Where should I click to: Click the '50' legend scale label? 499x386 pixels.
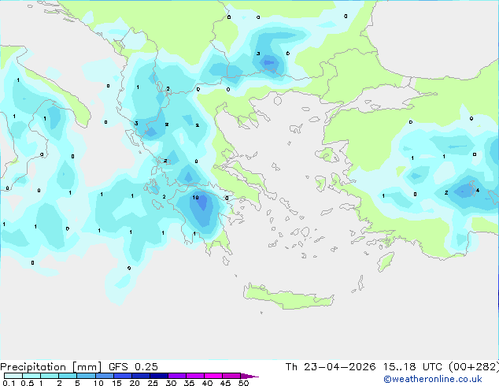243,383
